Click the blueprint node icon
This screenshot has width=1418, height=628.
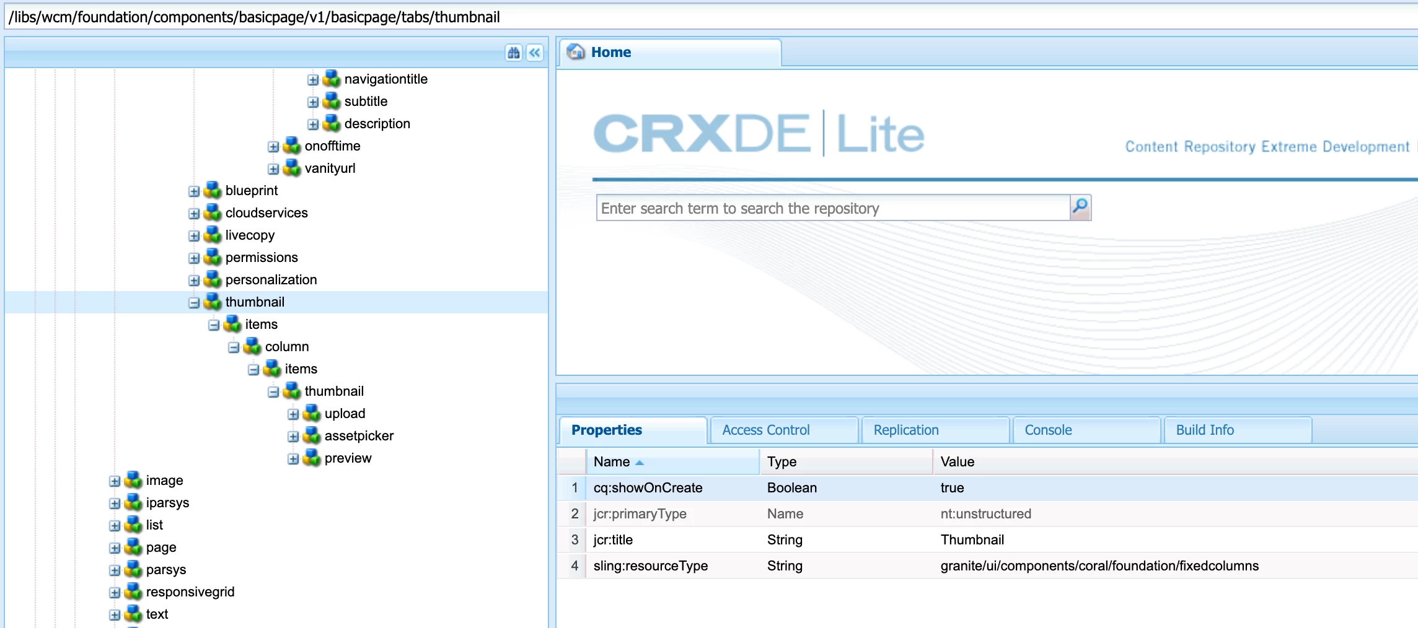click(x=213, y=190)
